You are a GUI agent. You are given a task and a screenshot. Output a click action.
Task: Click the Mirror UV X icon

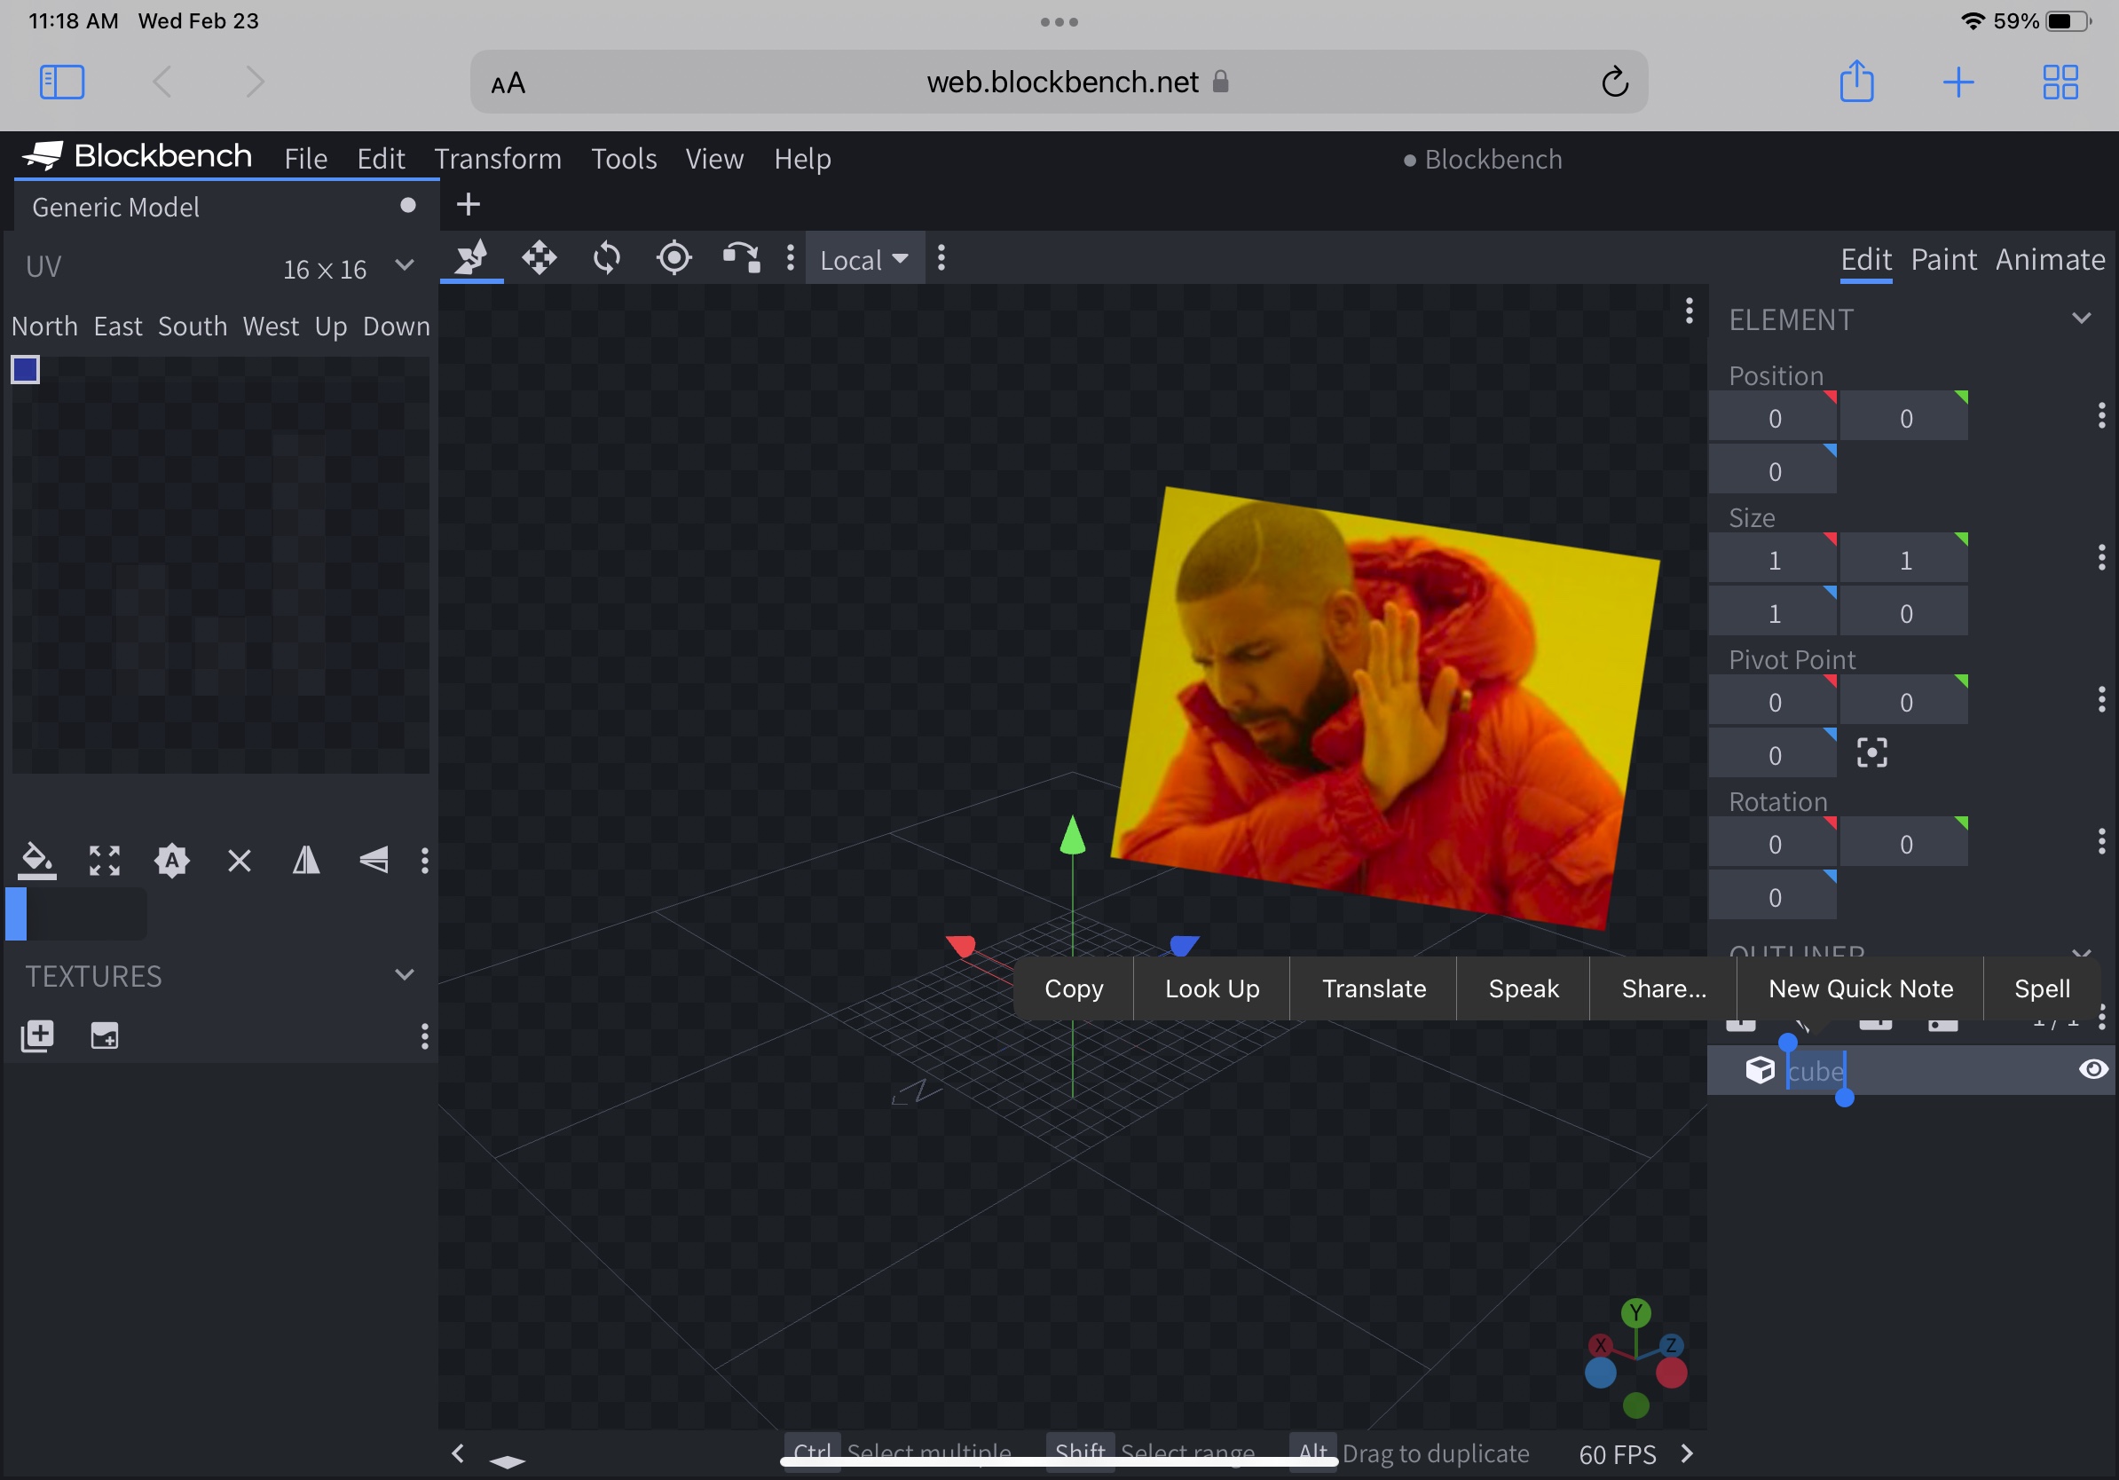[306, 861]
